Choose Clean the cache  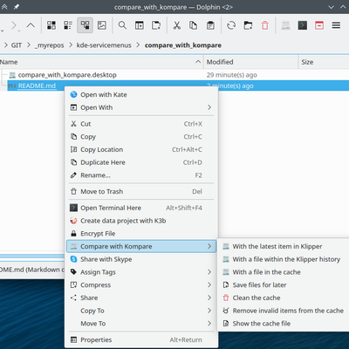pos(284,298)
